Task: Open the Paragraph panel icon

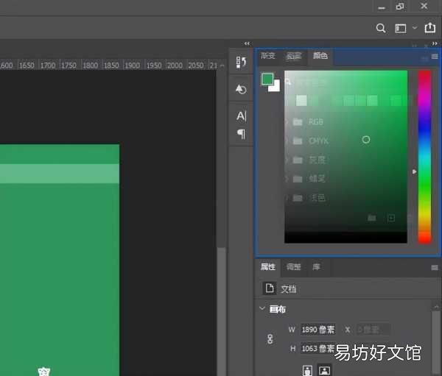Action: point(242,134)
